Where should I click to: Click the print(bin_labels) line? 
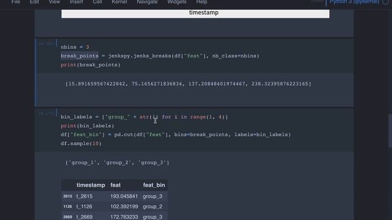pyautogui.click(x=87, y=126)
